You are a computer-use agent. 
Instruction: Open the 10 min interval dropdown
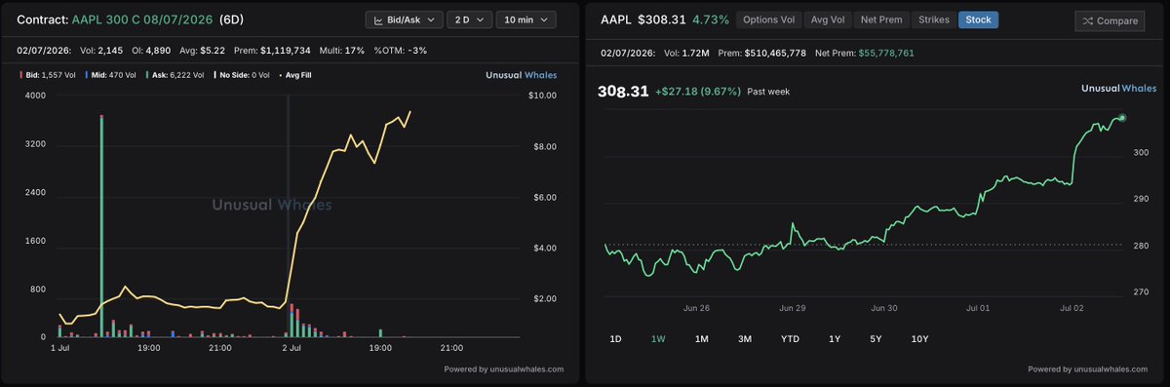pyautogui.click(x=526, y=19)
